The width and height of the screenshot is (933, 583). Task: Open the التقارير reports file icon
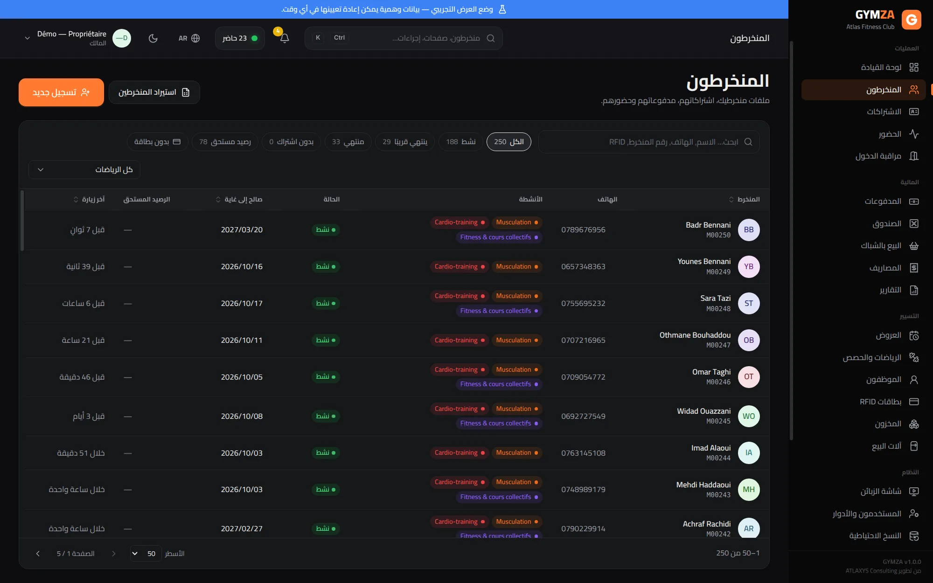(x=914, y=290)
